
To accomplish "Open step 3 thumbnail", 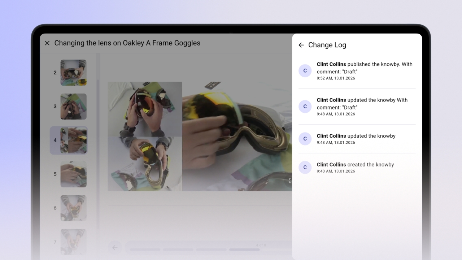I will tap(73, 107).
